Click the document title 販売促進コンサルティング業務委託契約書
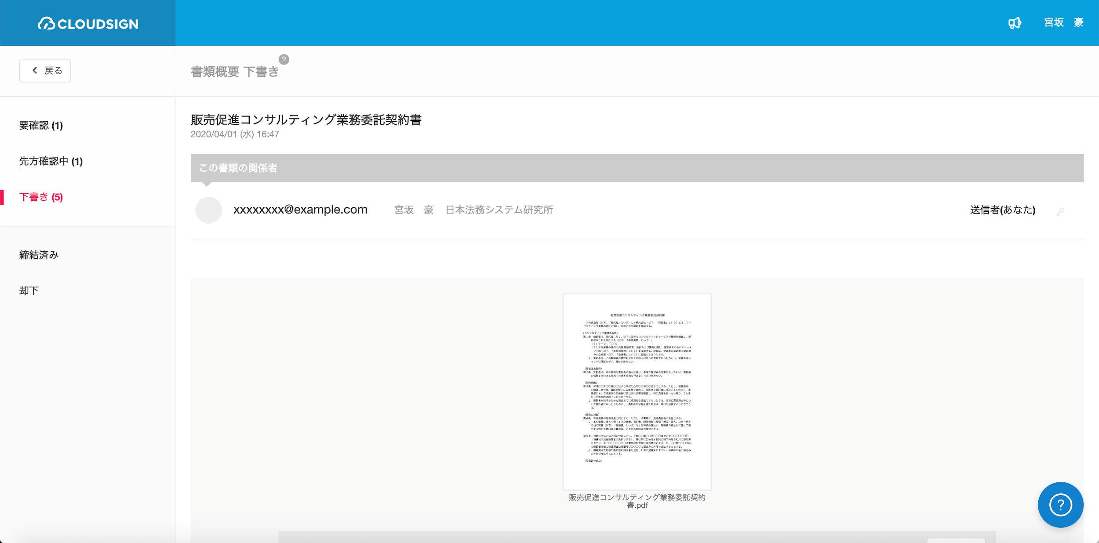1099x543 pixels. (x=306, y=120)
